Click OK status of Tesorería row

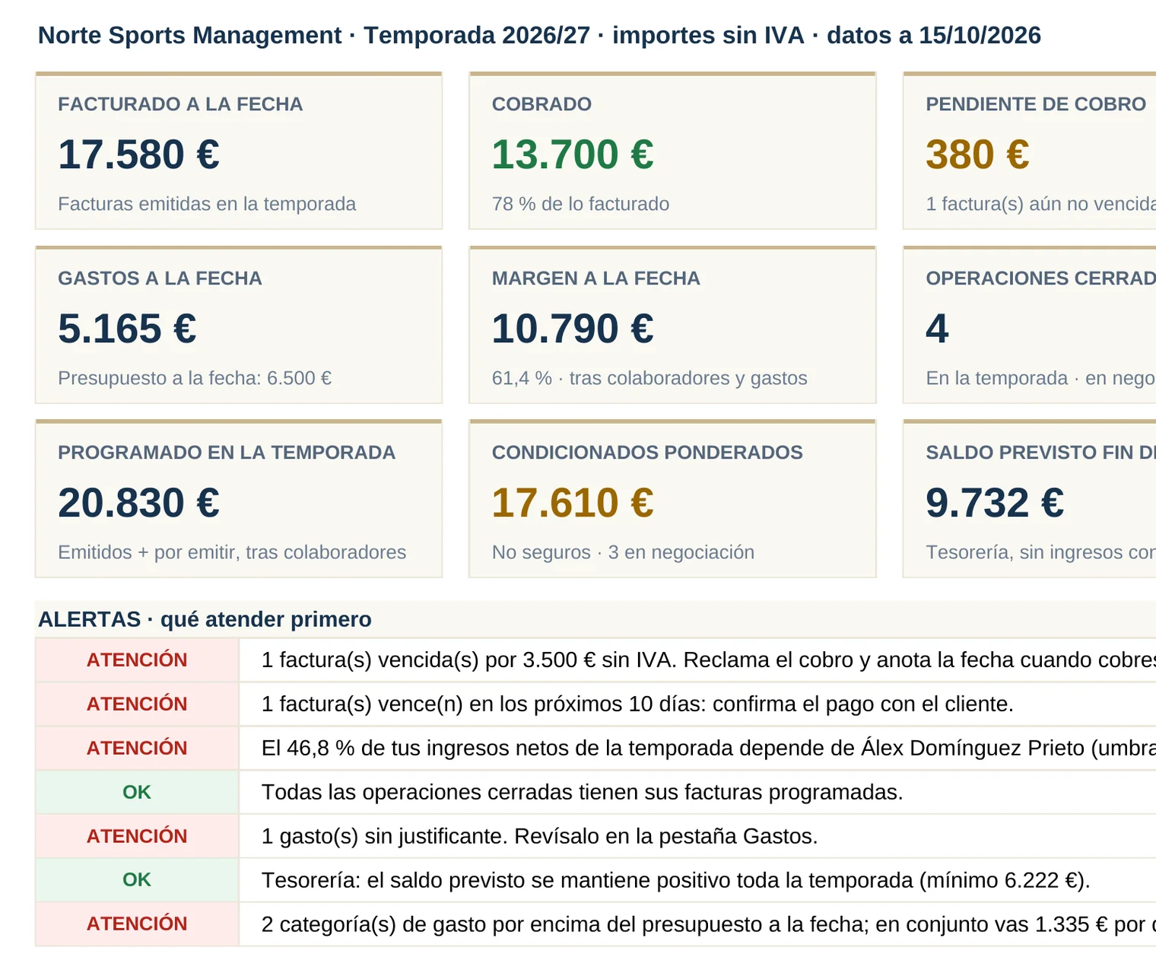tap(137, 880)
